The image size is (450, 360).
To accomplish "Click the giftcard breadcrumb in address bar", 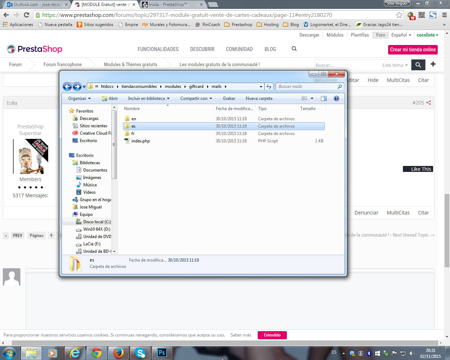I will point(196,86).
